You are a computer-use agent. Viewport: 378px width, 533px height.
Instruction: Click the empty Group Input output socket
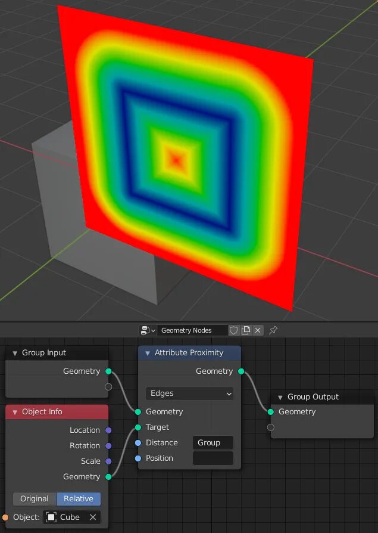coord(108,386)
